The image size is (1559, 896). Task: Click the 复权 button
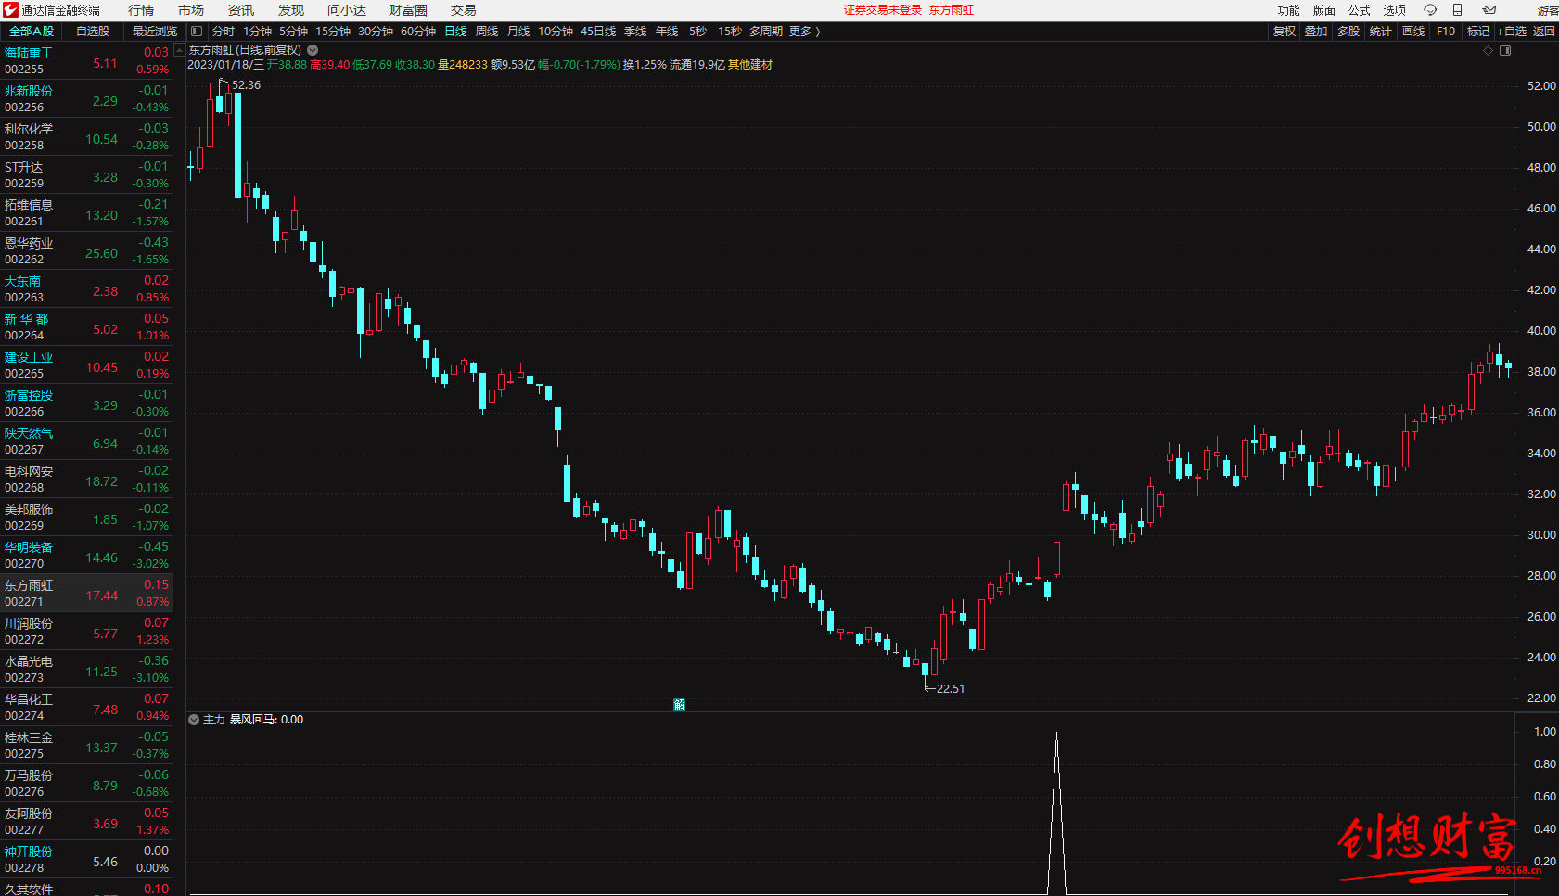click(x=1284, y=32)
